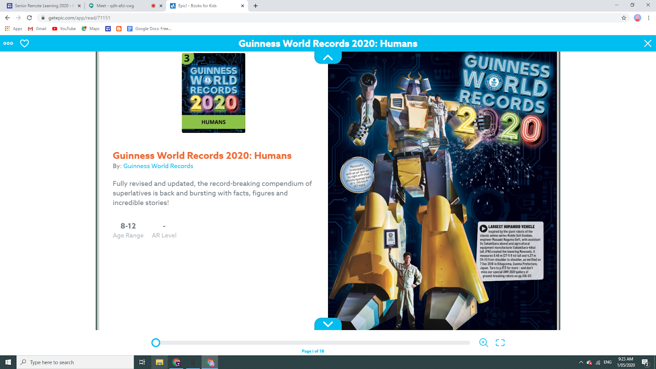The width and height of the screenshot is (656, 369).
Task: Open a new browser tab
Action: [255, 6]
